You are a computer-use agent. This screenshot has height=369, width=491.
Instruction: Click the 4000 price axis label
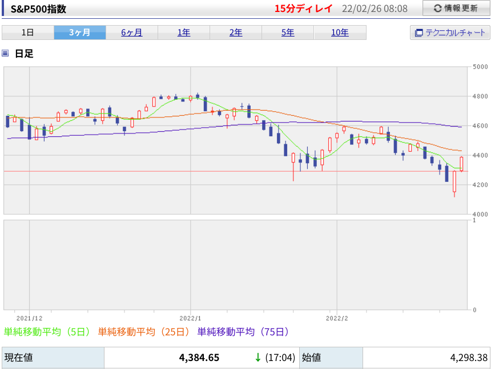point(480,214)
